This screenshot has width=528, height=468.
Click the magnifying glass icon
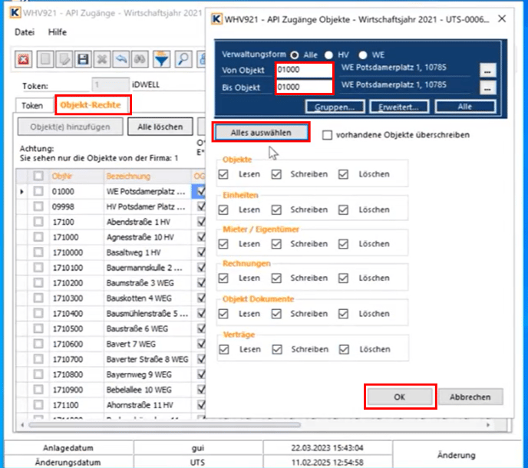click(x=183, y=59)
